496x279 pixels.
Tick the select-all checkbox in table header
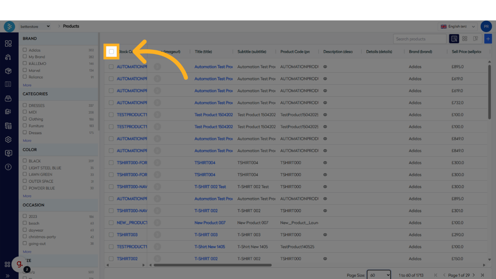pos(111,51)
